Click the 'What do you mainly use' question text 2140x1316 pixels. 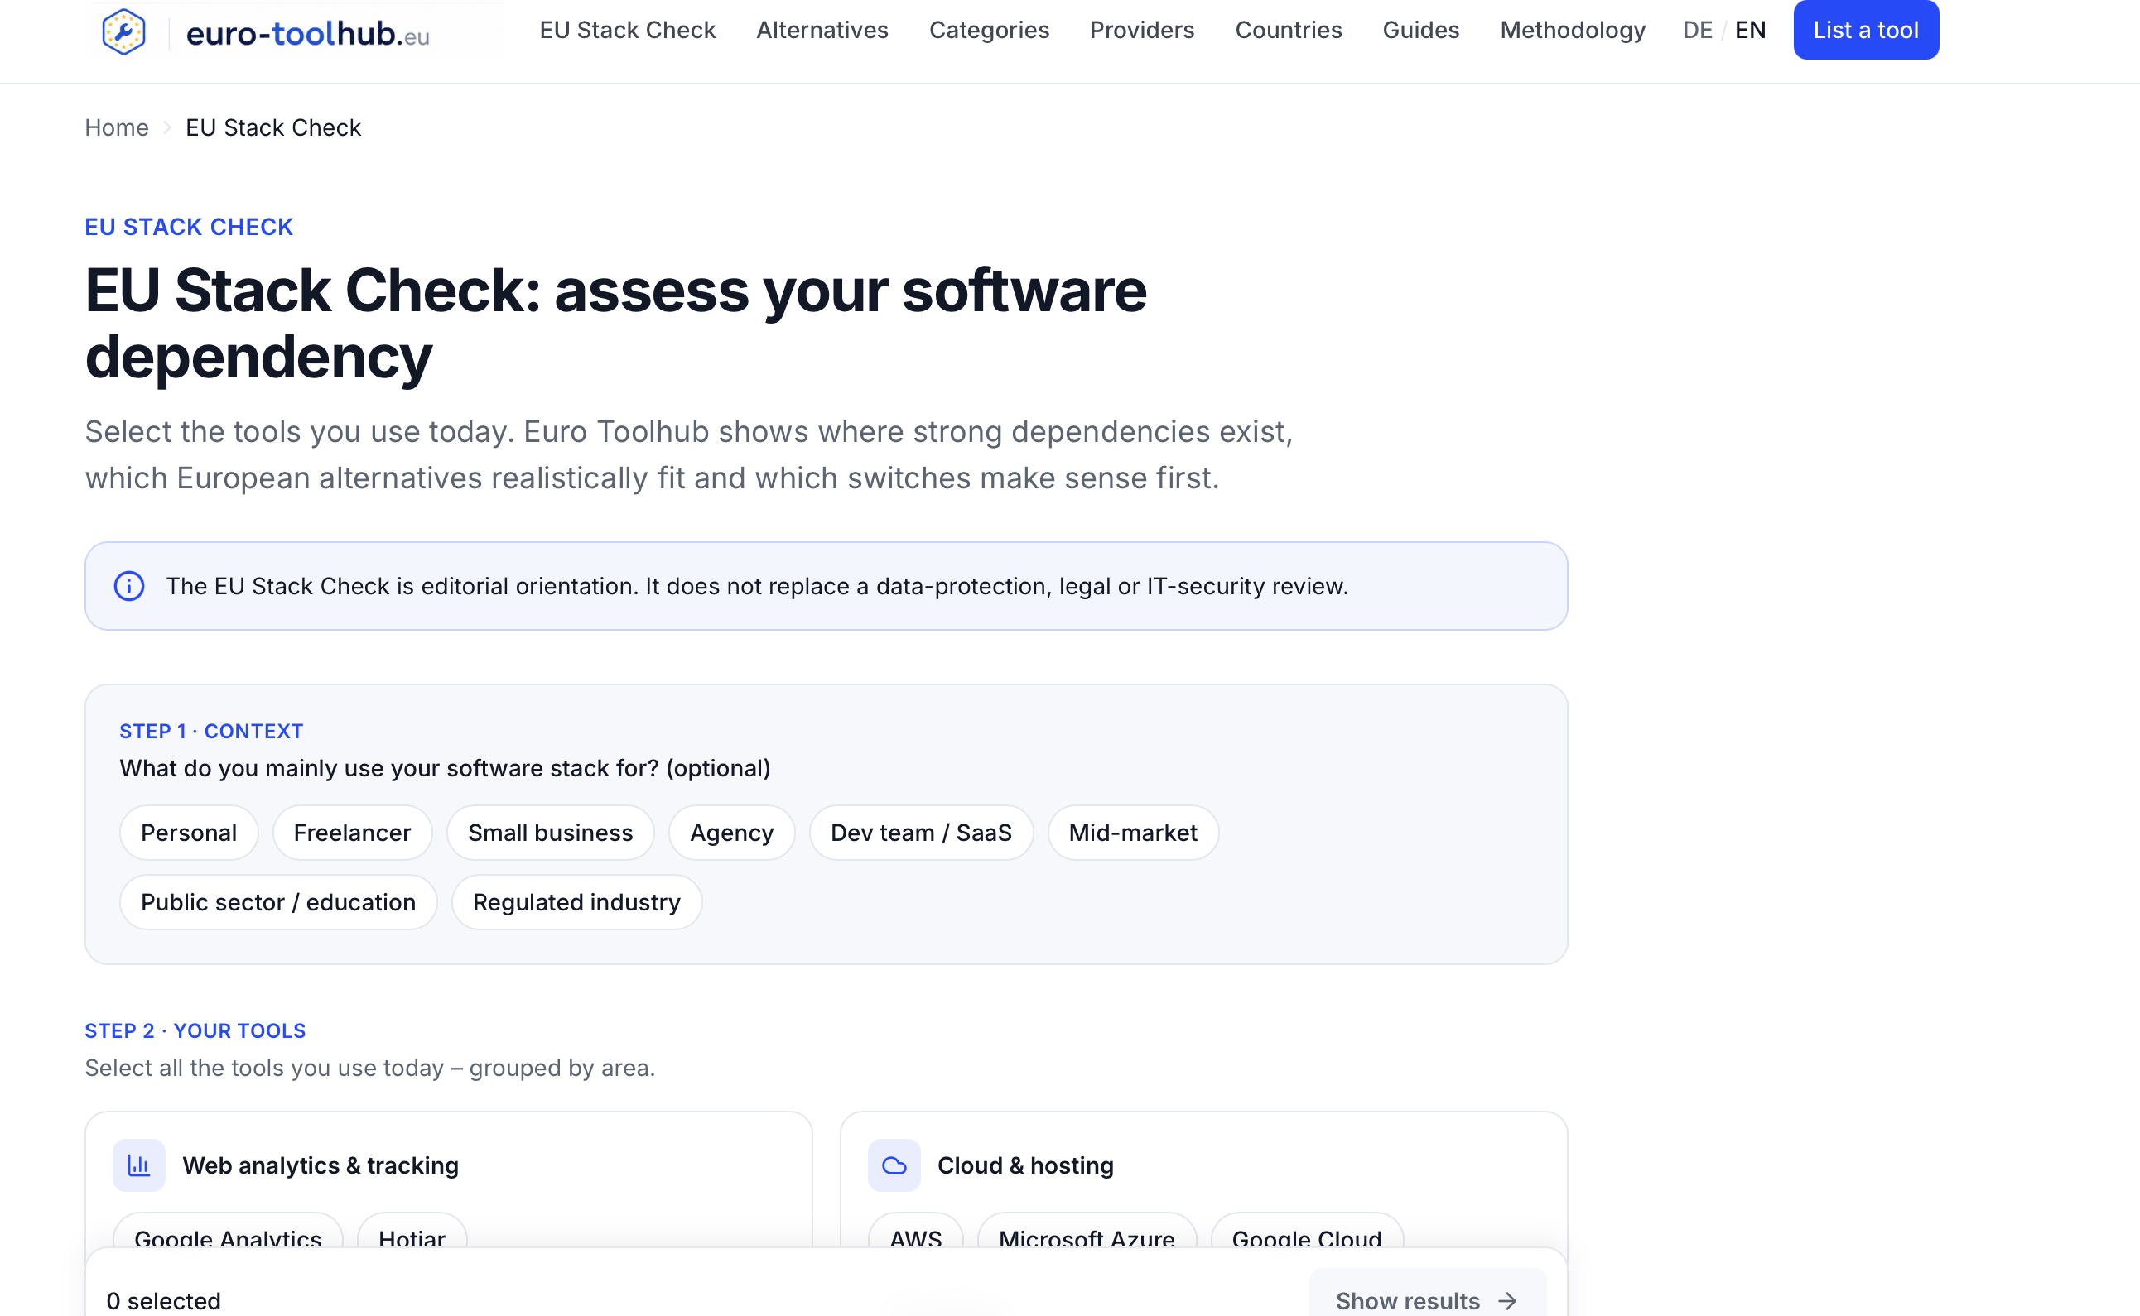pyautogui.click(x=445, y=769)
